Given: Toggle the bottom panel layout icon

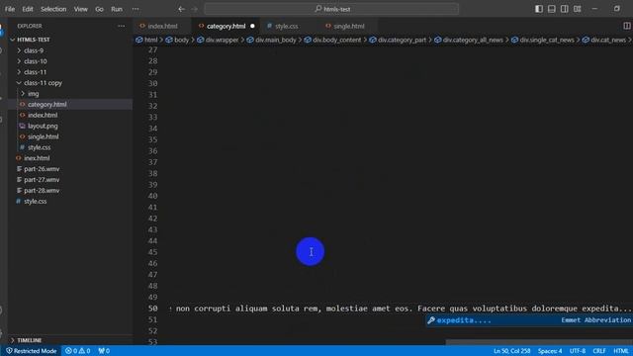Looking at the screenshot, I should [x=552, y=9].
